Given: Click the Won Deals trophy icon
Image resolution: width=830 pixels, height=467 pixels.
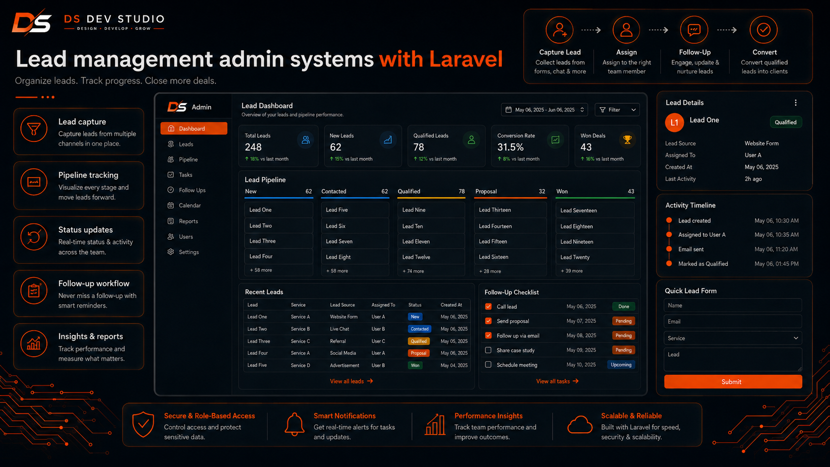Looking at the screenshot, I should [627, 140].
